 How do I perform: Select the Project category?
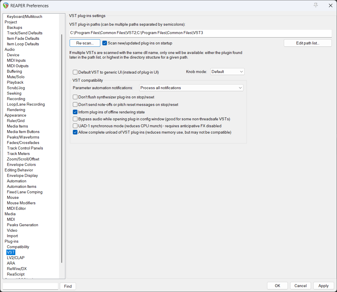[x=11, y=22]
